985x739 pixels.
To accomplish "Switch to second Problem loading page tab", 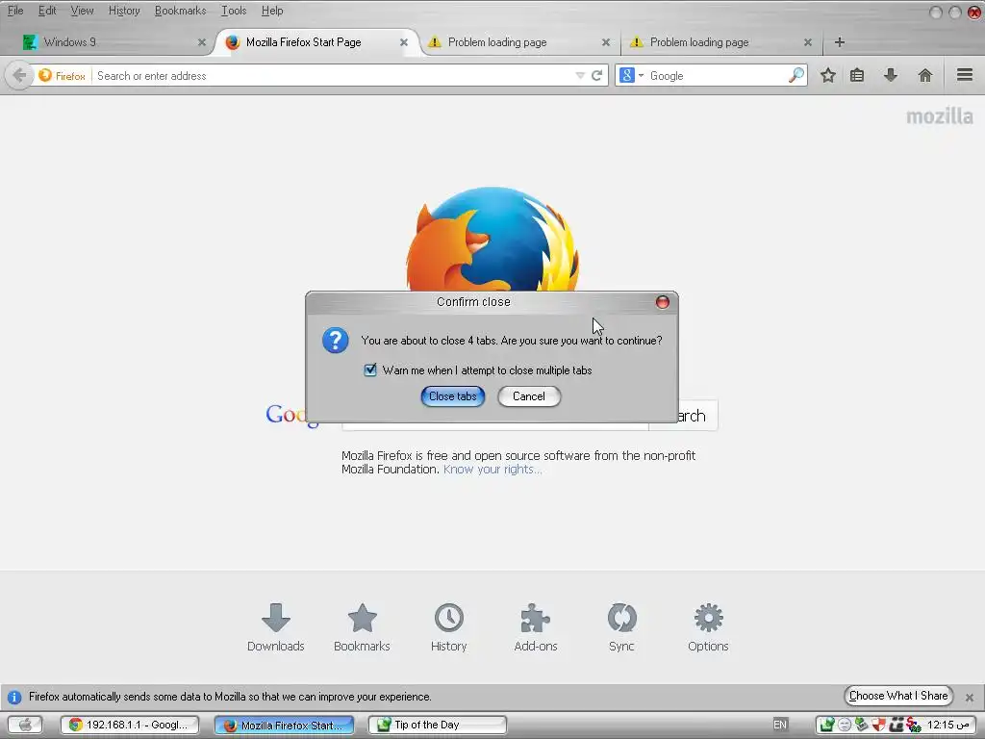I will 721,42.
